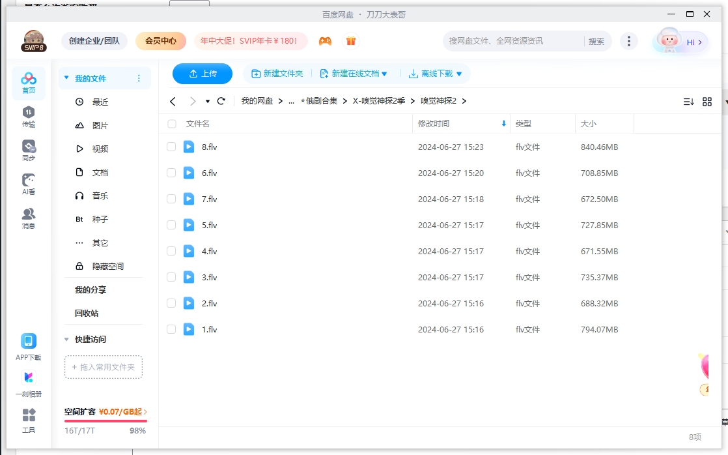Click the 上传 upload button

pos(202,74)
